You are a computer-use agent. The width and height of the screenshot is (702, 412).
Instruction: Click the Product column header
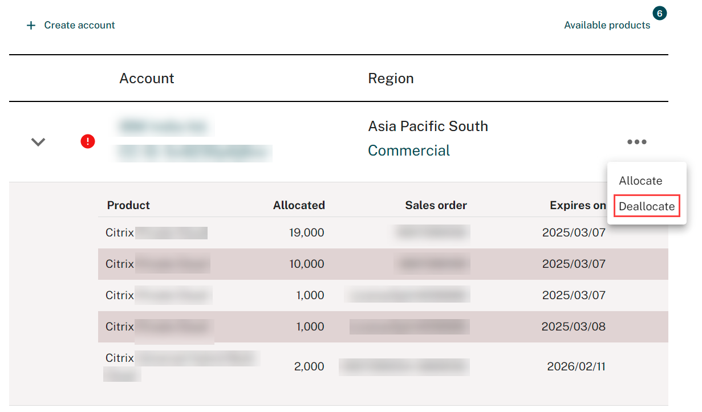[128, 205]
